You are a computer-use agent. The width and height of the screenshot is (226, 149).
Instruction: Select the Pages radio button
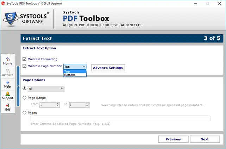click(24, 113)
